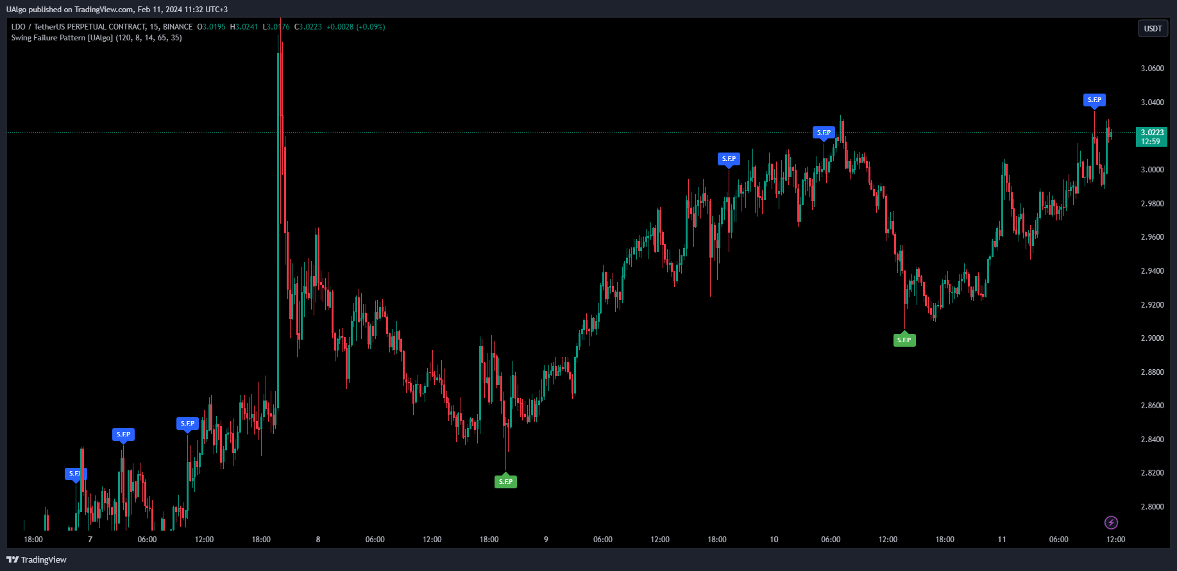Click the UAlgo published on TradingView.com caption
Screen dimensions: 1177x571
pyautogui.click(x=117, y=10)
